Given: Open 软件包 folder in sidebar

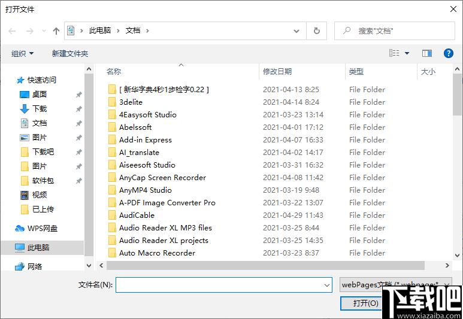Looking at the screenshot, I should pyautogui.click(x=43, y=180).
